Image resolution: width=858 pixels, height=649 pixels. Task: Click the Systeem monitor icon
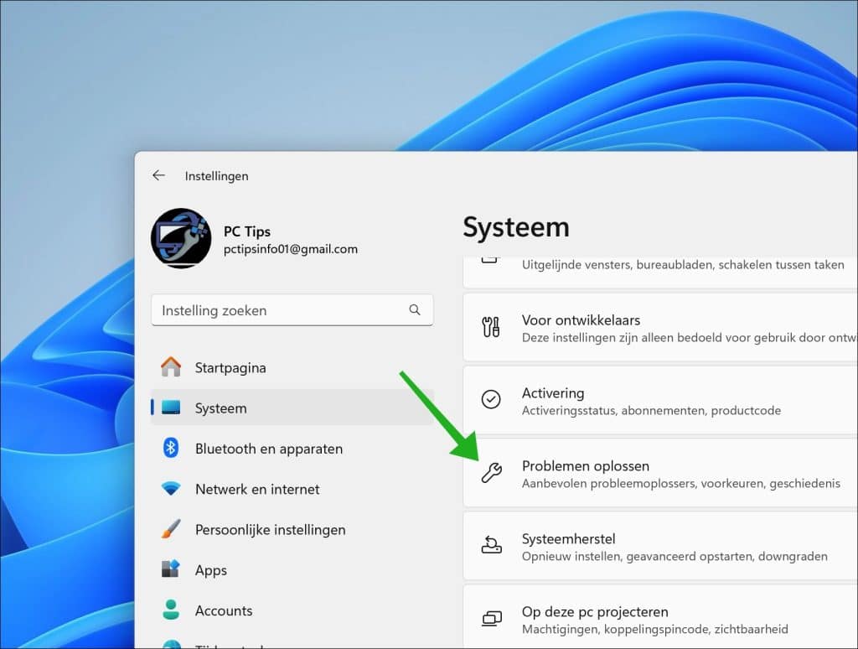tap(171, 408)
